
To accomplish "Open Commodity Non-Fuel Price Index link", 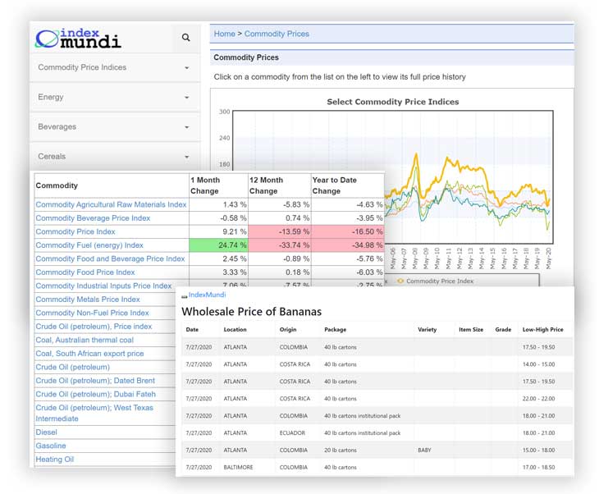I will (x=92, y=313).
